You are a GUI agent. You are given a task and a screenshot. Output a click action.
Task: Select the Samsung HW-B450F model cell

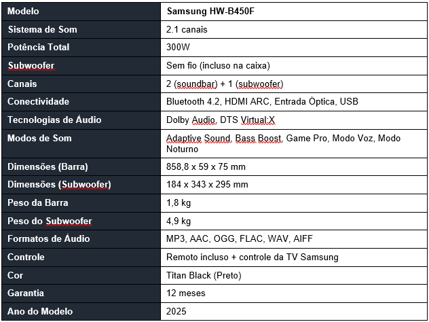(293, 12)
